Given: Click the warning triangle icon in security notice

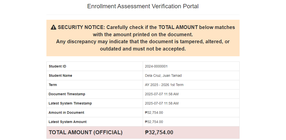Looking at the screenshot, I should coord(53,27).
